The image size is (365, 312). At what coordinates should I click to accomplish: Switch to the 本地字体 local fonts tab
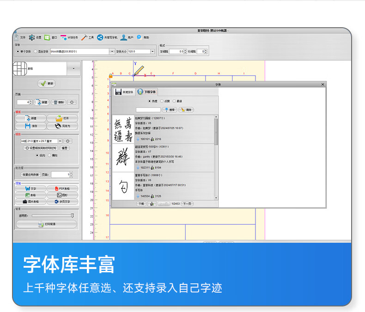(x=124, y=92)
